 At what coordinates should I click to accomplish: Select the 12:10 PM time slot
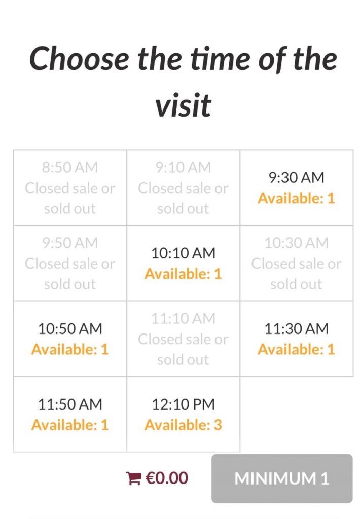pyautogui.click(x=183, y=414)
